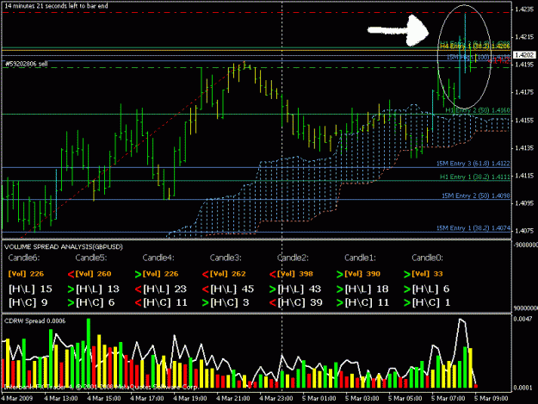Click the 1.4155 price scale value
The width and height of the screenshot is (538, 404).
(x=524, y=121)
